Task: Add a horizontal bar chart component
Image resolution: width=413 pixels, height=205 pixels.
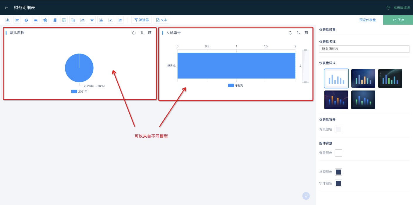Action: click(x=17, y=20)
